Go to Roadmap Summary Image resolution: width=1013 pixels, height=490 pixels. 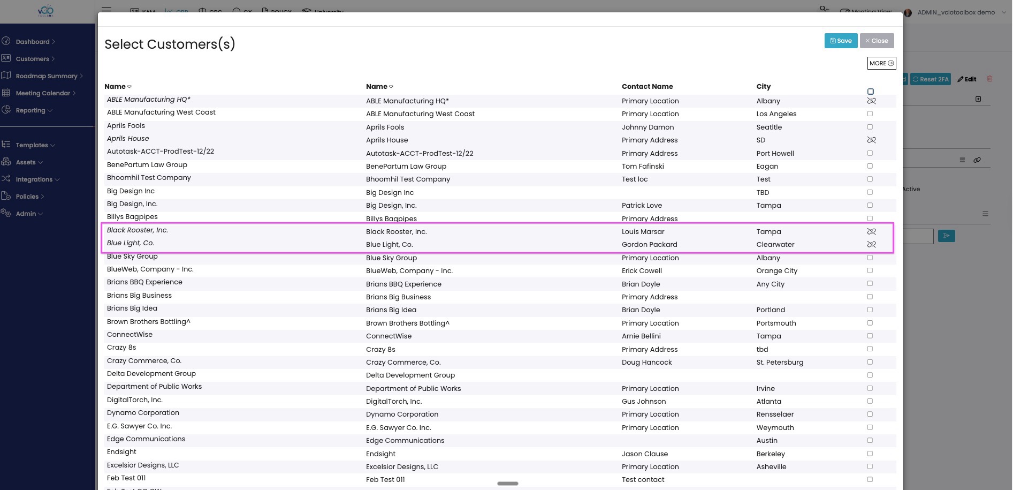[49, 76]
